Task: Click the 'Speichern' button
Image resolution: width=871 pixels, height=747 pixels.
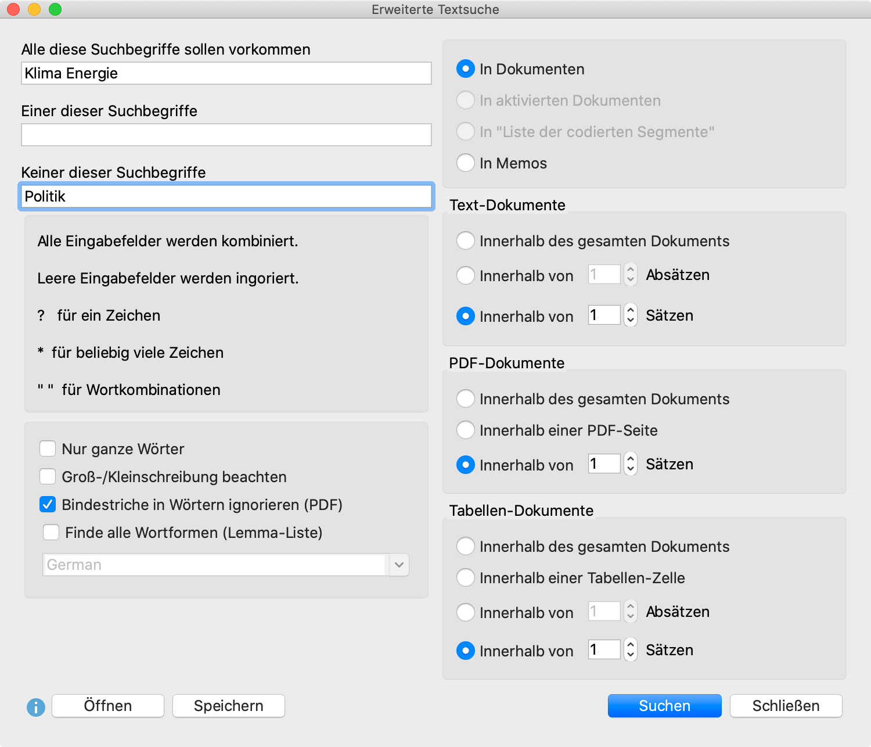Action: [x=229, y=706]
